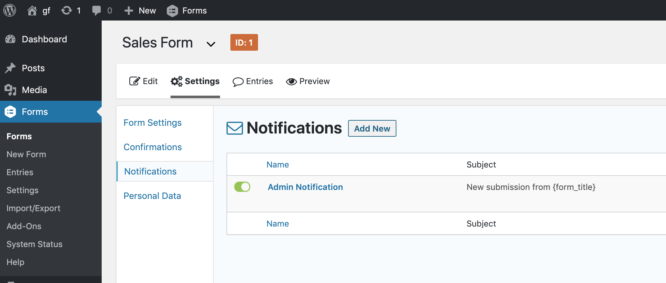Open Media in admin menu
666x283 pixels.
pos(34,90)
